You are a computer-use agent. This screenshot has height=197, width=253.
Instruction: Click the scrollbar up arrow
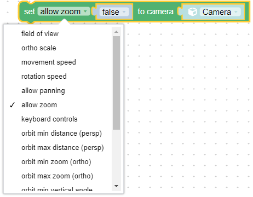coord(116,32)
